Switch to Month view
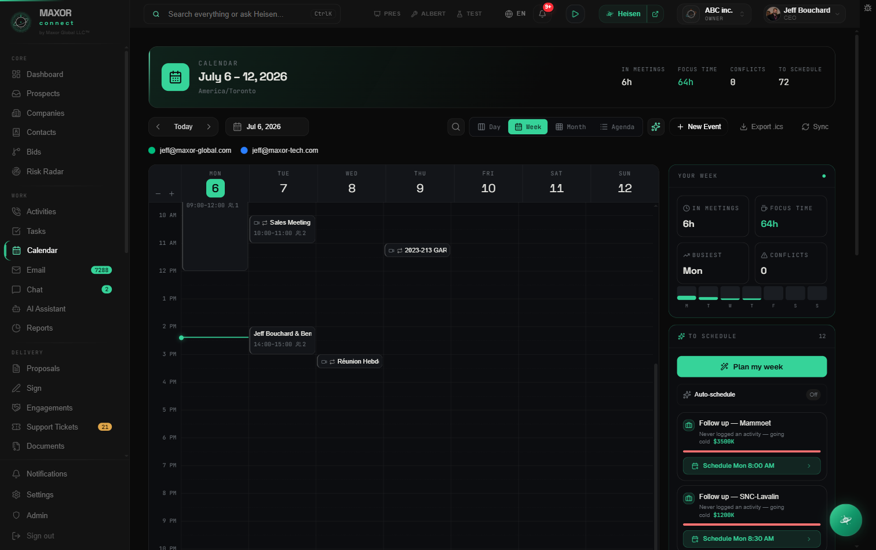The image size is (876, 550). pos(571,127)
